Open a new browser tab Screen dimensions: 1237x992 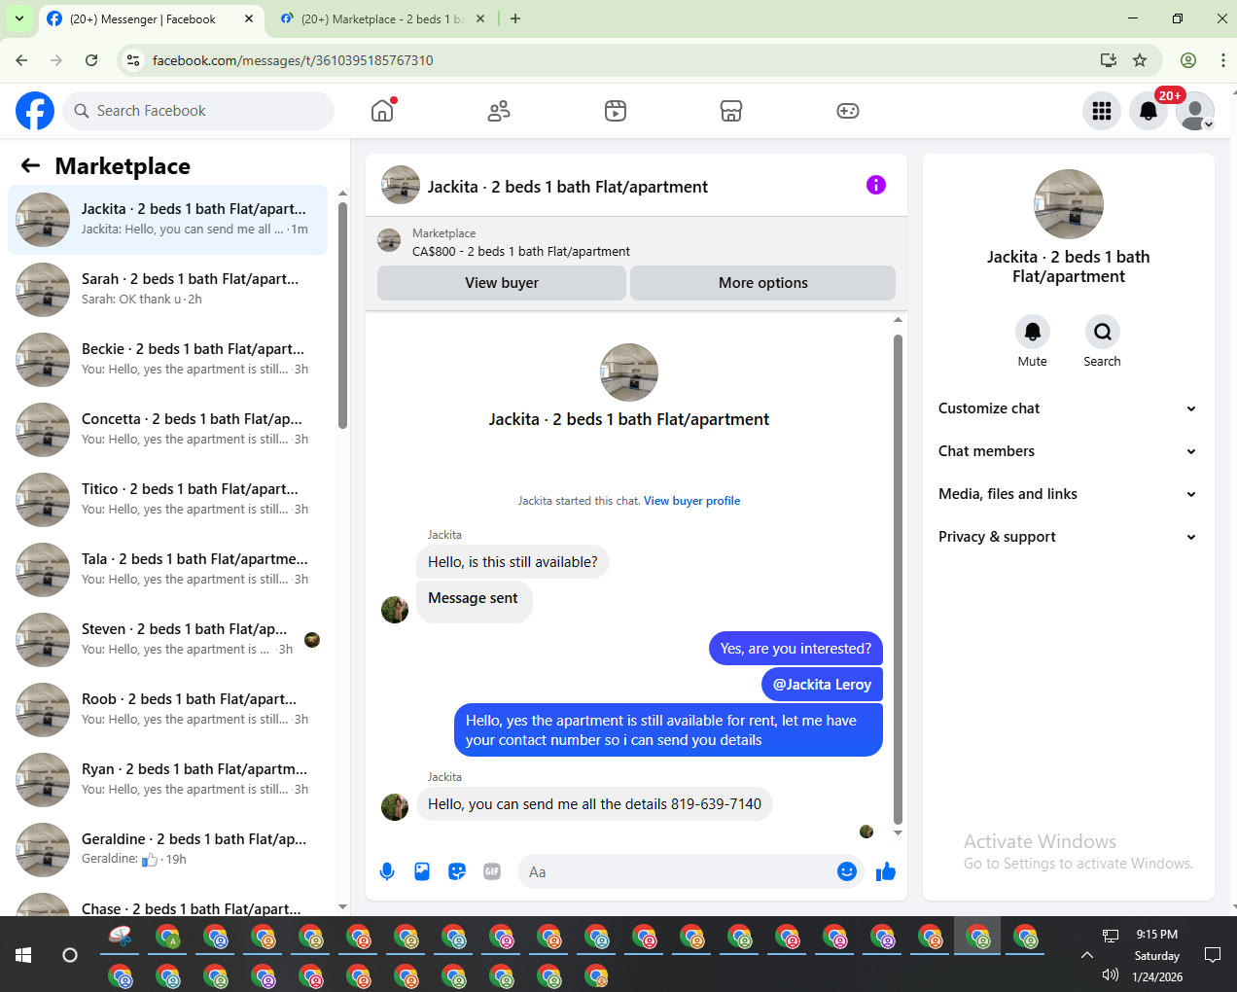click(515, 18)
